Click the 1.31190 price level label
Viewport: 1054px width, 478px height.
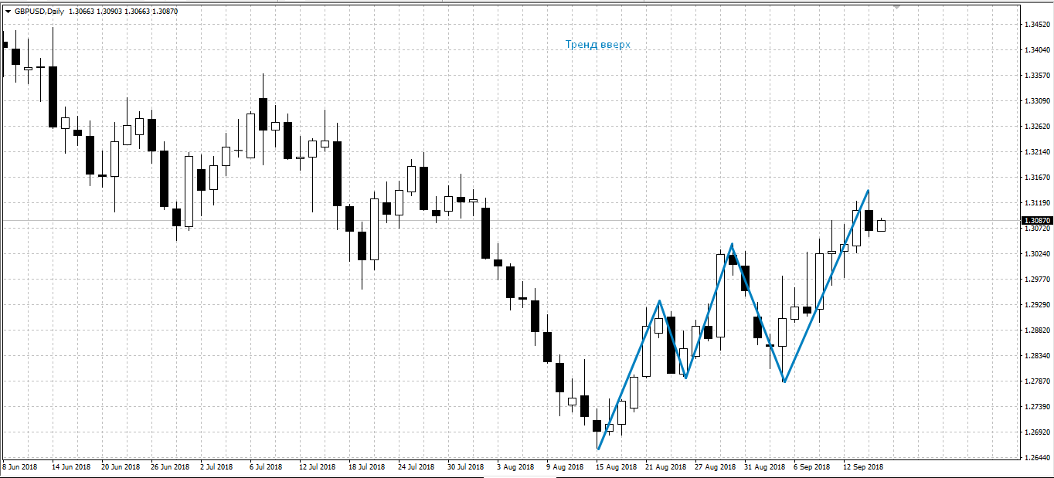pos(1037,203)
